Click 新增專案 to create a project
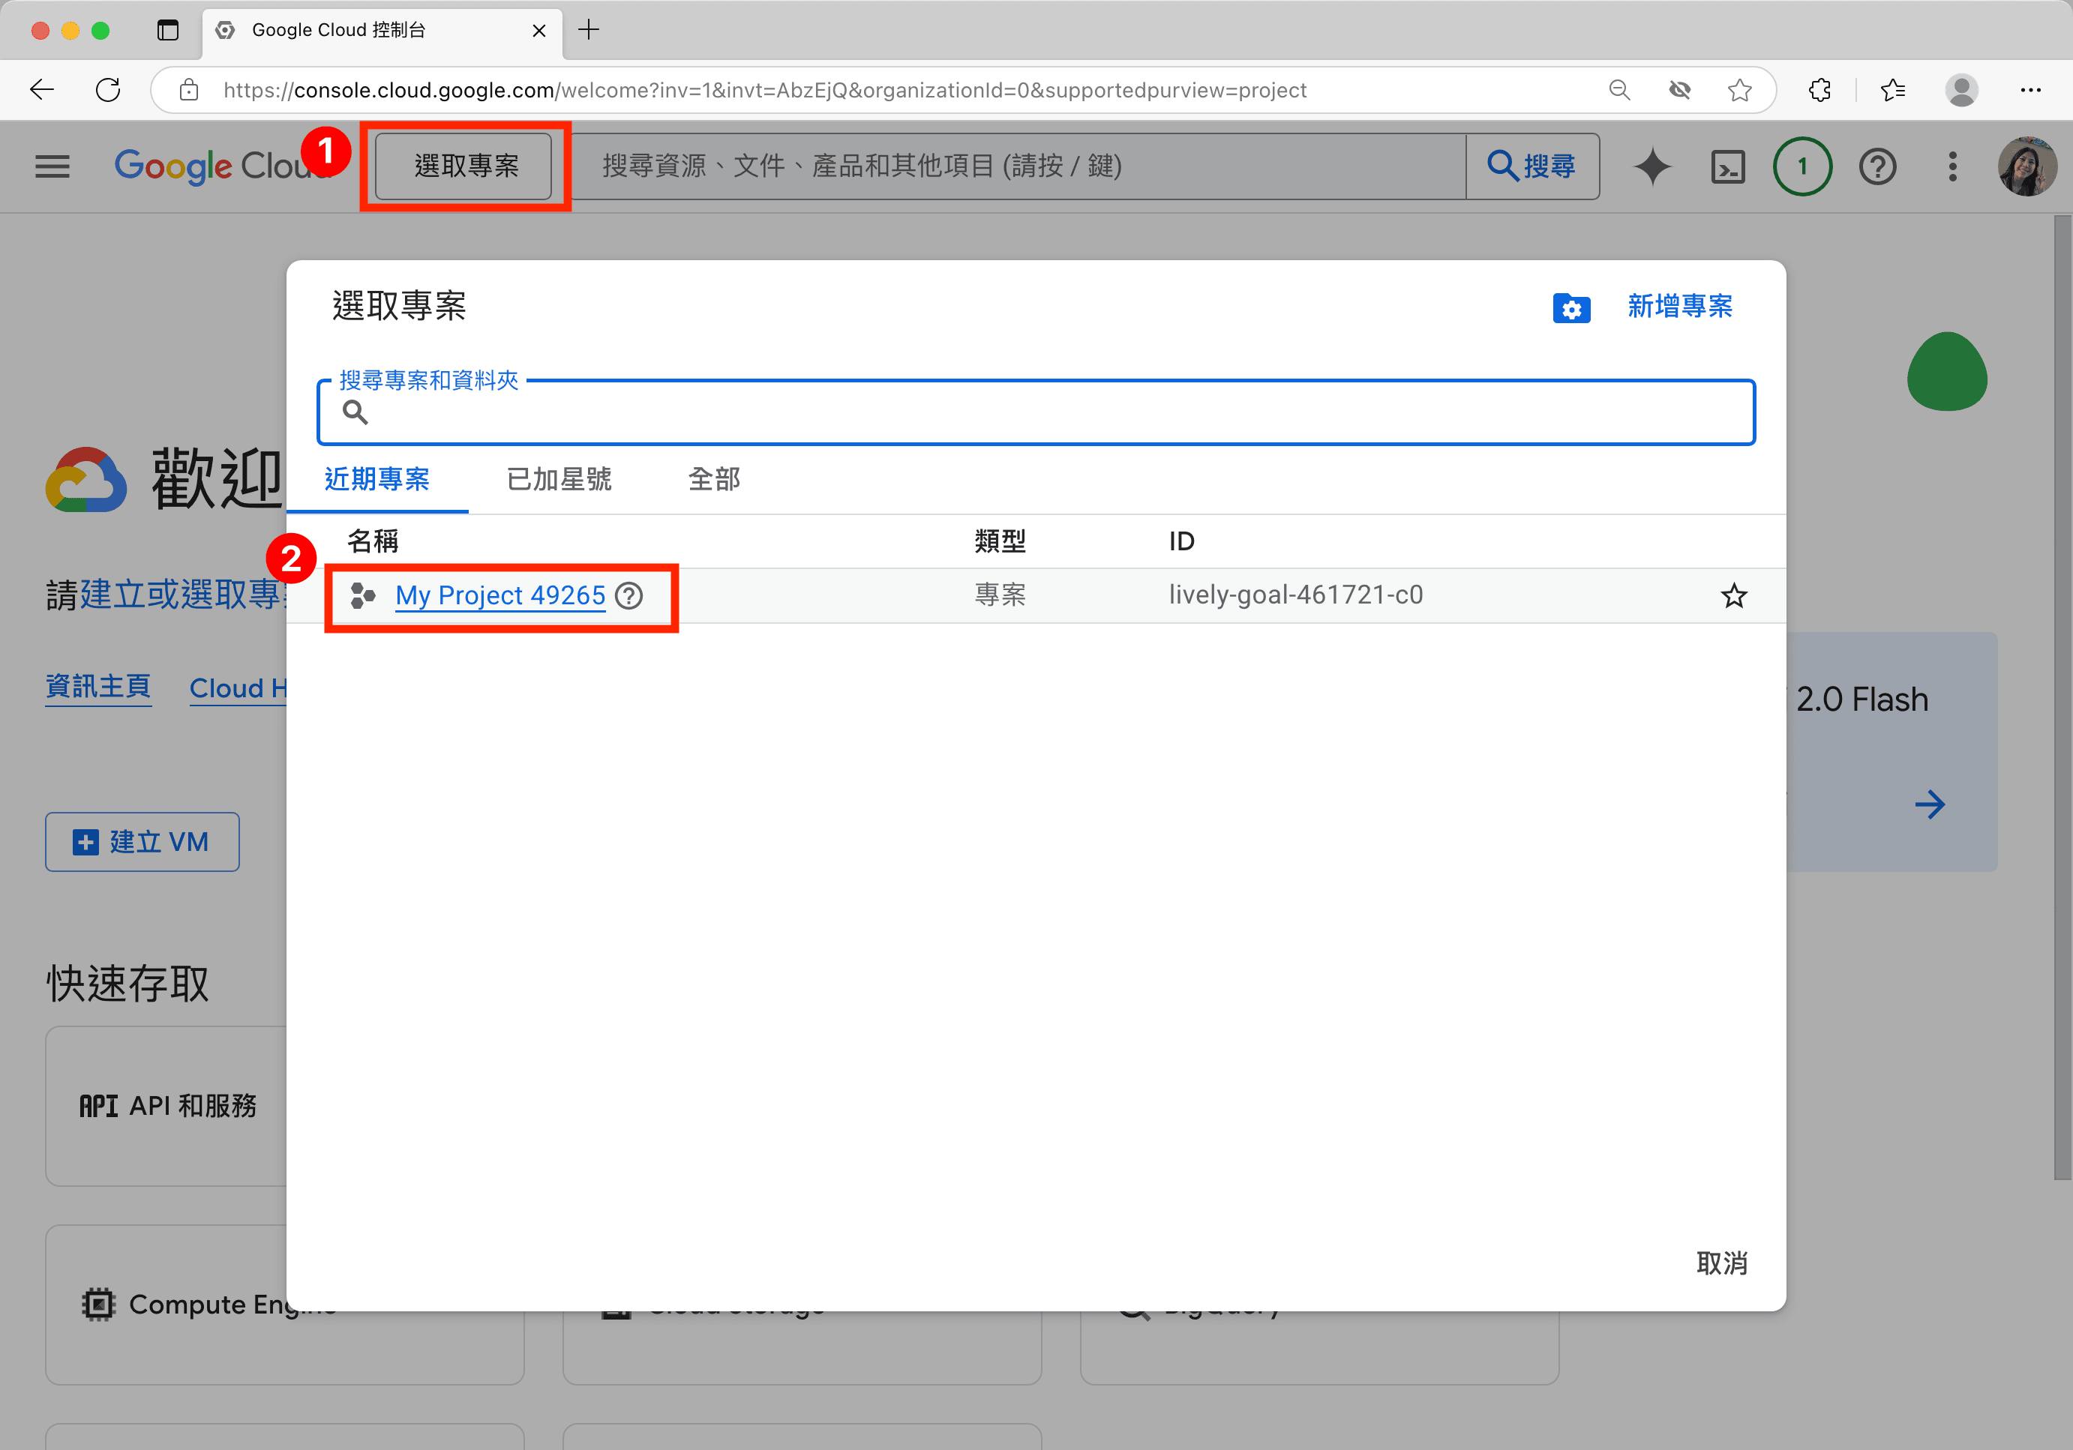2073x1450 pixels. tap(1679, 306)
